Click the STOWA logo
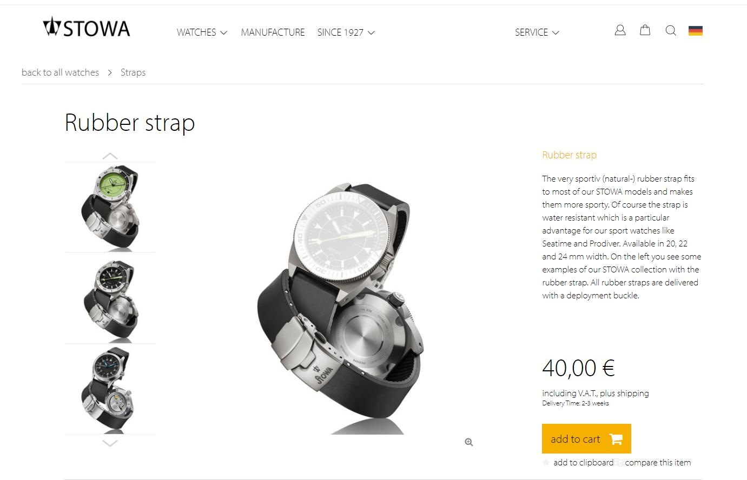The width and height of the screenshot is (747, 480). click(x=87, y=27)
